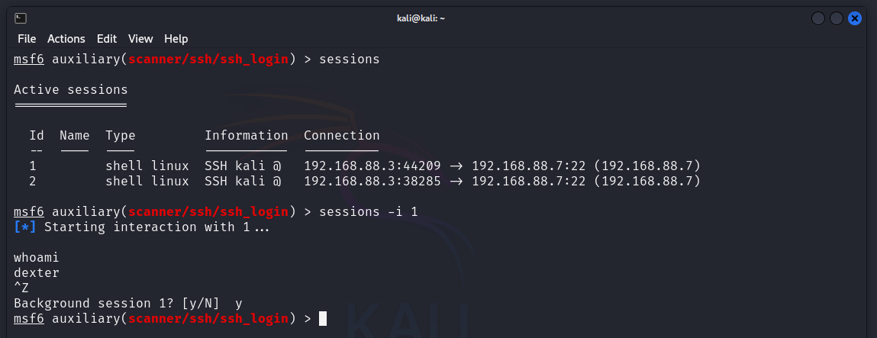
Task: Click the session row with port 38285
Action: (x=364, y=181)
